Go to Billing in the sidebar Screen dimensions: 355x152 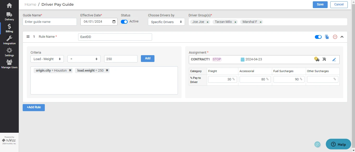(9, 28)
